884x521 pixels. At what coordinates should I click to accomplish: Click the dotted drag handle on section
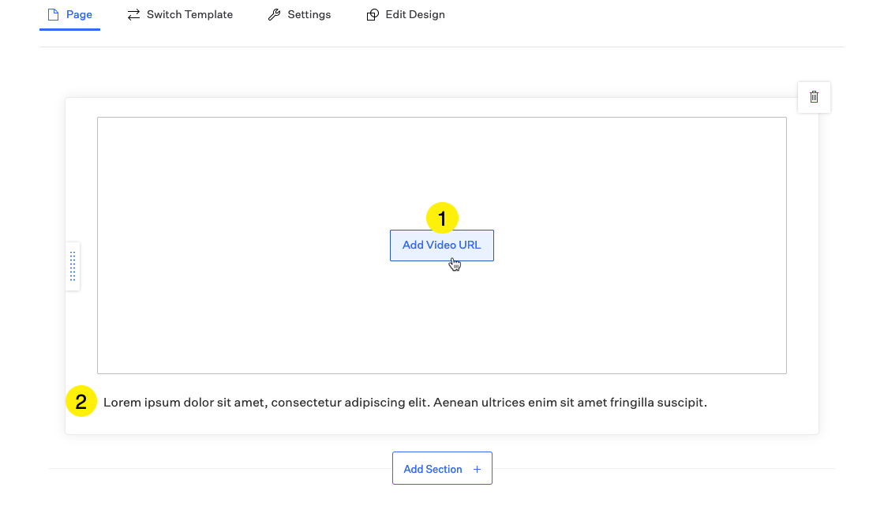pyautogui.click(x=72, y=266)
